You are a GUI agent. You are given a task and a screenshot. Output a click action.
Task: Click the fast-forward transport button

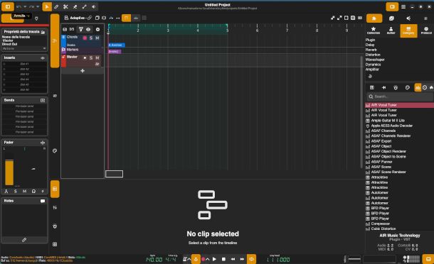pyautogui.click(x=242, y=259)
